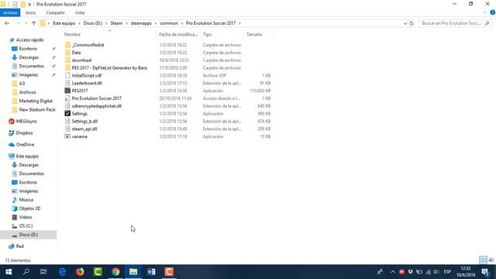Click the back navigation arrow
The width and height of the screenshot is (496, 279).
[7, 23]
